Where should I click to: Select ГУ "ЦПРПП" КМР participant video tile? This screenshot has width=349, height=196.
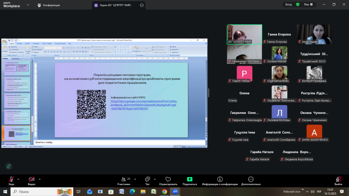[x=244, y=34]
